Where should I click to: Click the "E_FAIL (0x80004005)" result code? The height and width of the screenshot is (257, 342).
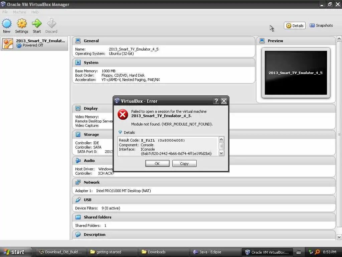pyautogui.click(x=163, y=140)
